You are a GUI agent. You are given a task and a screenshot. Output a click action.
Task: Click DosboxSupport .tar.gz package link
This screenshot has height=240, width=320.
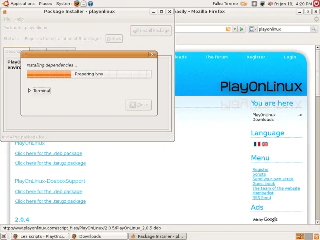[x=50, y=201]
